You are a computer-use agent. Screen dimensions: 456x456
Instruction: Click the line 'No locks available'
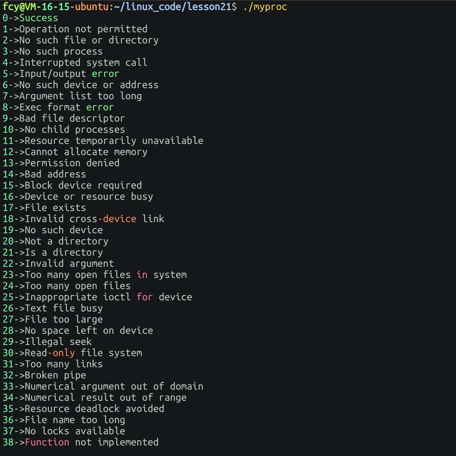(75, 431)
